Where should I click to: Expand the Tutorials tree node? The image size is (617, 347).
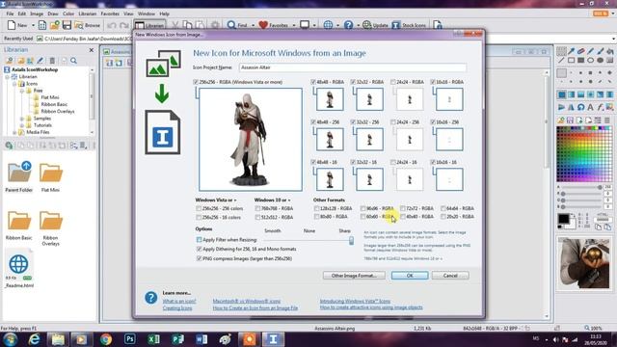[22, 125]
